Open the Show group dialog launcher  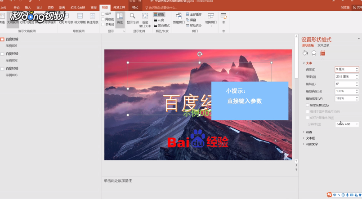pyautogui.click(x=124, y=31)
